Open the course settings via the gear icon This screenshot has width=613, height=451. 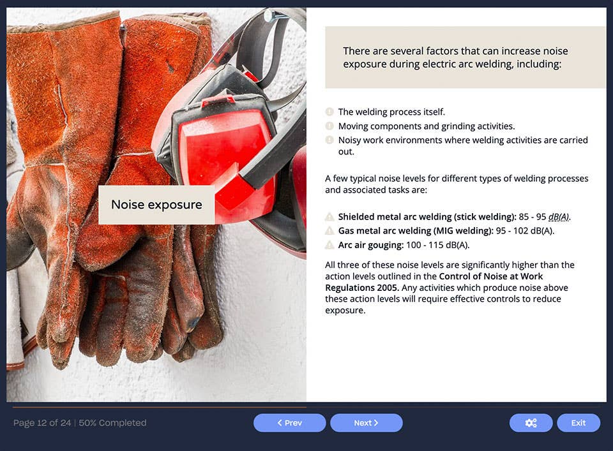531,422
